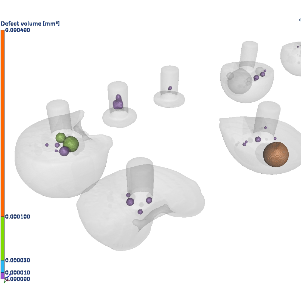Pick the purple defect touching the green spheres
The height and width of the screenshot is (301, 301).
pyautogui.click(x=64, y=151)
